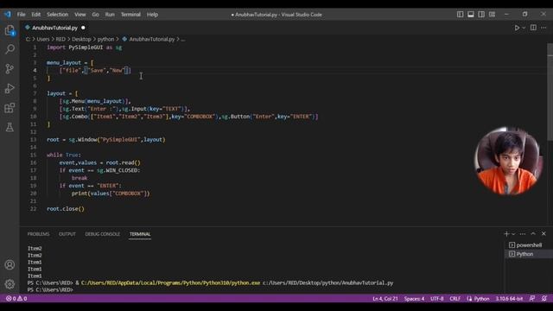Switch to the Output panel tab

coord(67,234)
